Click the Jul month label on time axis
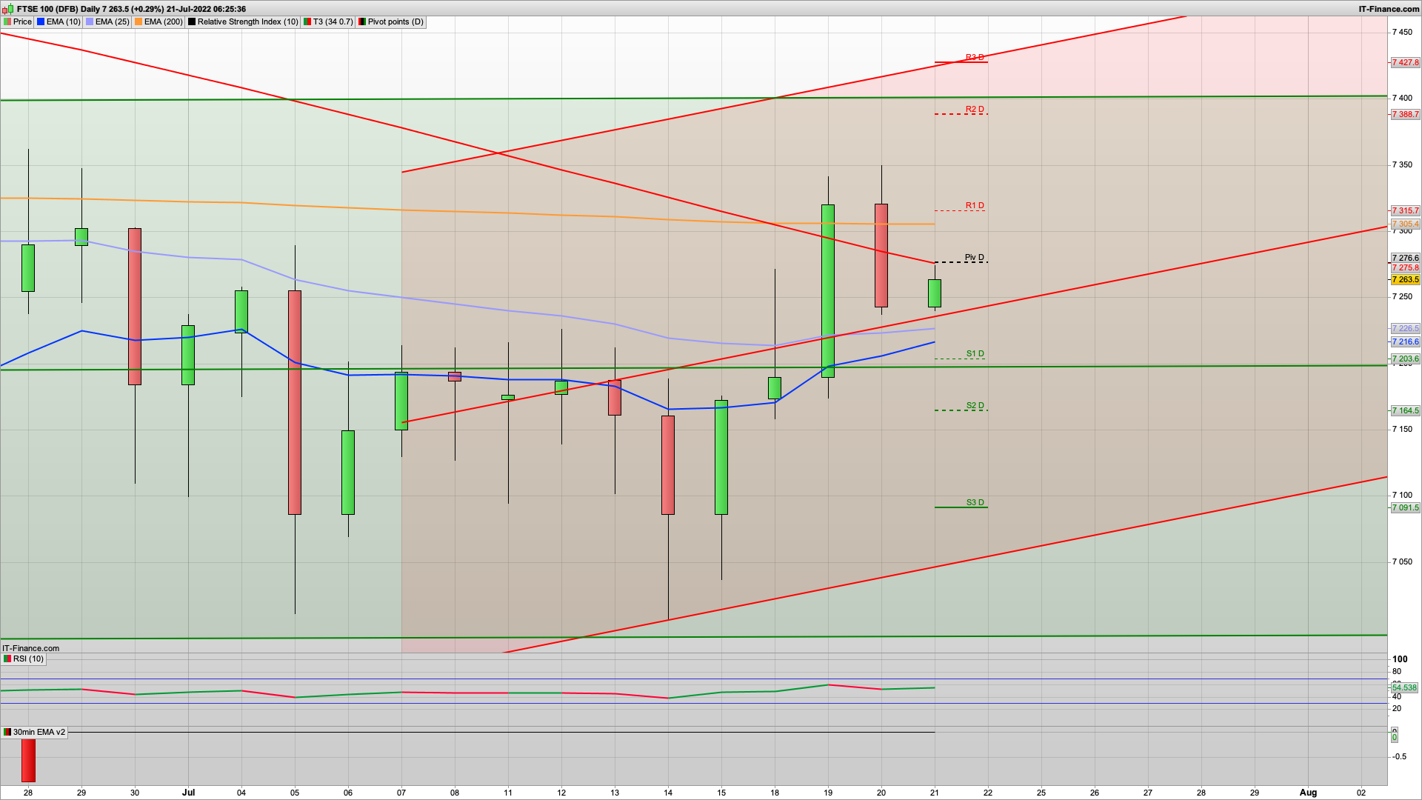The image size is (1422, 800). (189, 793)
